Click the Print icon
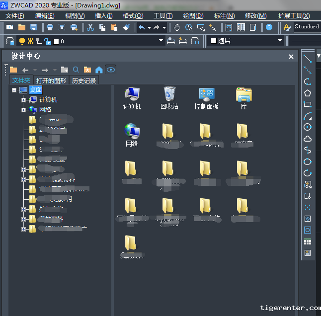 50,27
